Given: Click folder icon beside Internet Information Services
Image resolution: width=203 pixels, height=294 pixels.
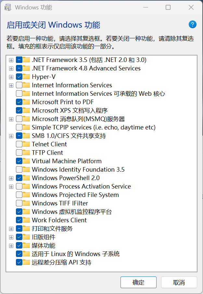Looking at the screenshot, I should coord(26,85).
